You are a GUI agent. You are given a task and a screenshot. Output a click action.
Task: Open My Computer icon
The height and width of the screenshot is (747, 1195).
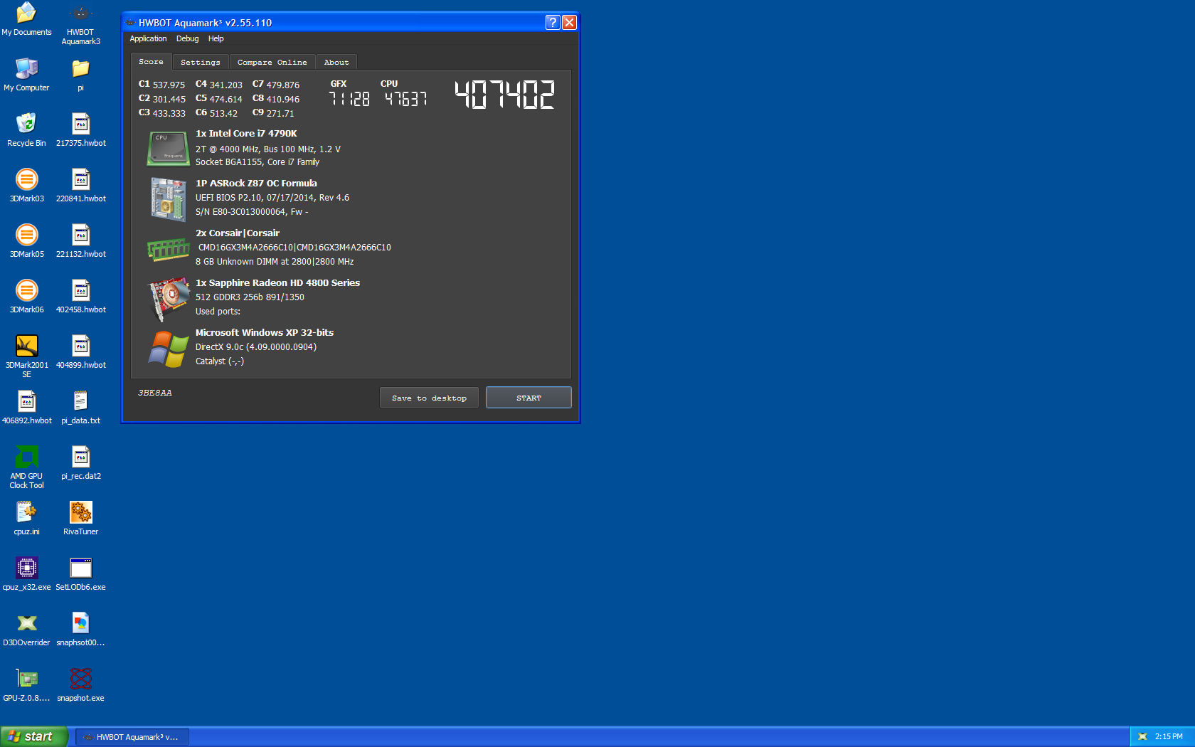coord(26,75)
